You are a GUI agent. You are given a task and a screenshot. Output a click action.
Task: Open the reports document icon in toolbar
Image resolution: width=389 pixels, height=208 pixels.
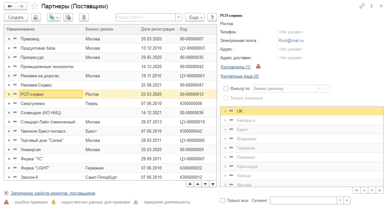[84, 17]
